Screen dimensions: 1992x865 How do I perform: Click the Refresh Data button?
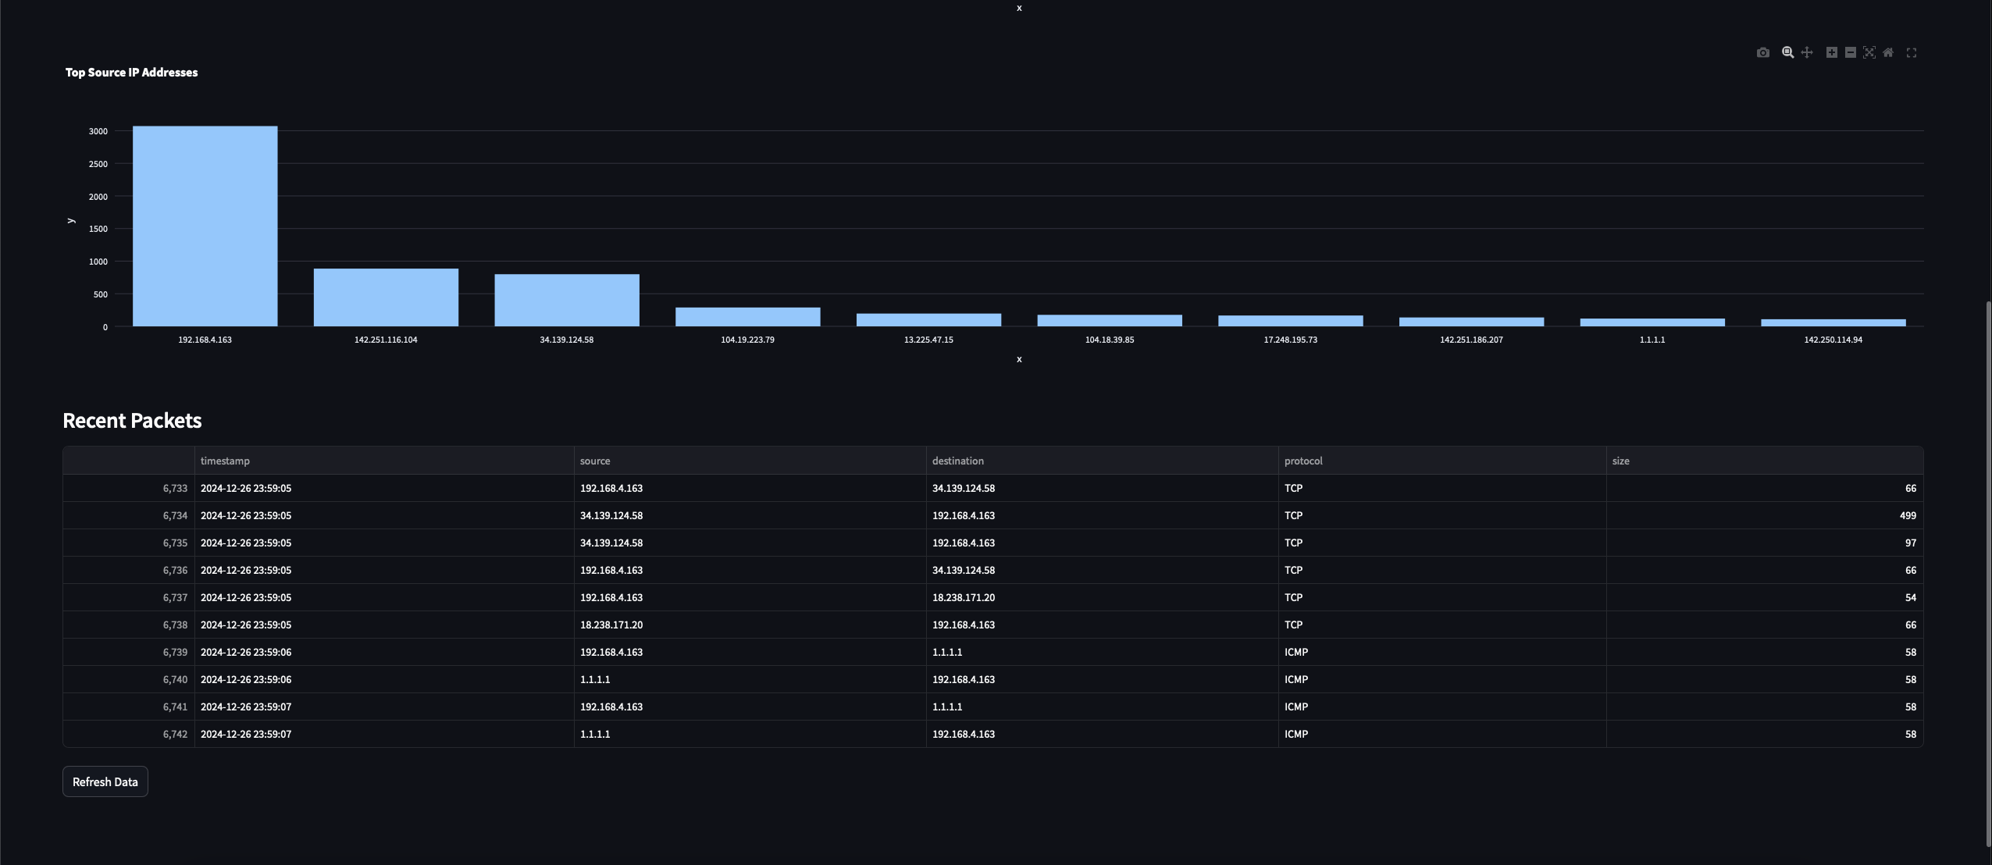[105, 781]
